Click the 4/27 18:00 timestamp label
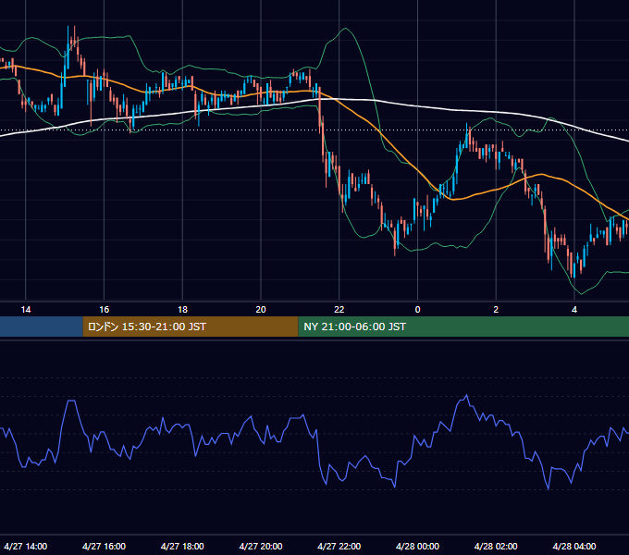The width and height of the screenshot is (629, 555). (x=182, y=546)
